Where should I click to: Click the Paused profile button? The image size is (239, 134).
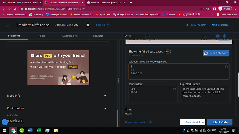click(225, 9)
